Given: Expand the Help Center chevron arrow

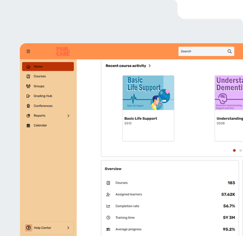Looking at the screenshot, I should [68, 228].
